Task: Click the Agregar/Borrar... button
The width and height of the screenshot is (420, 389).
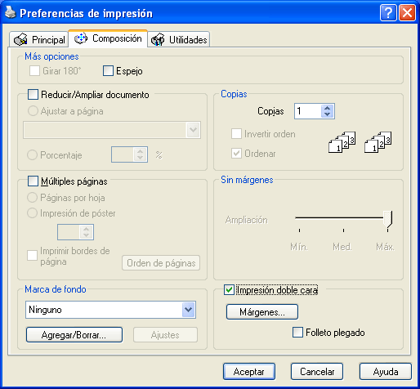Action: [x=74, y=335]
